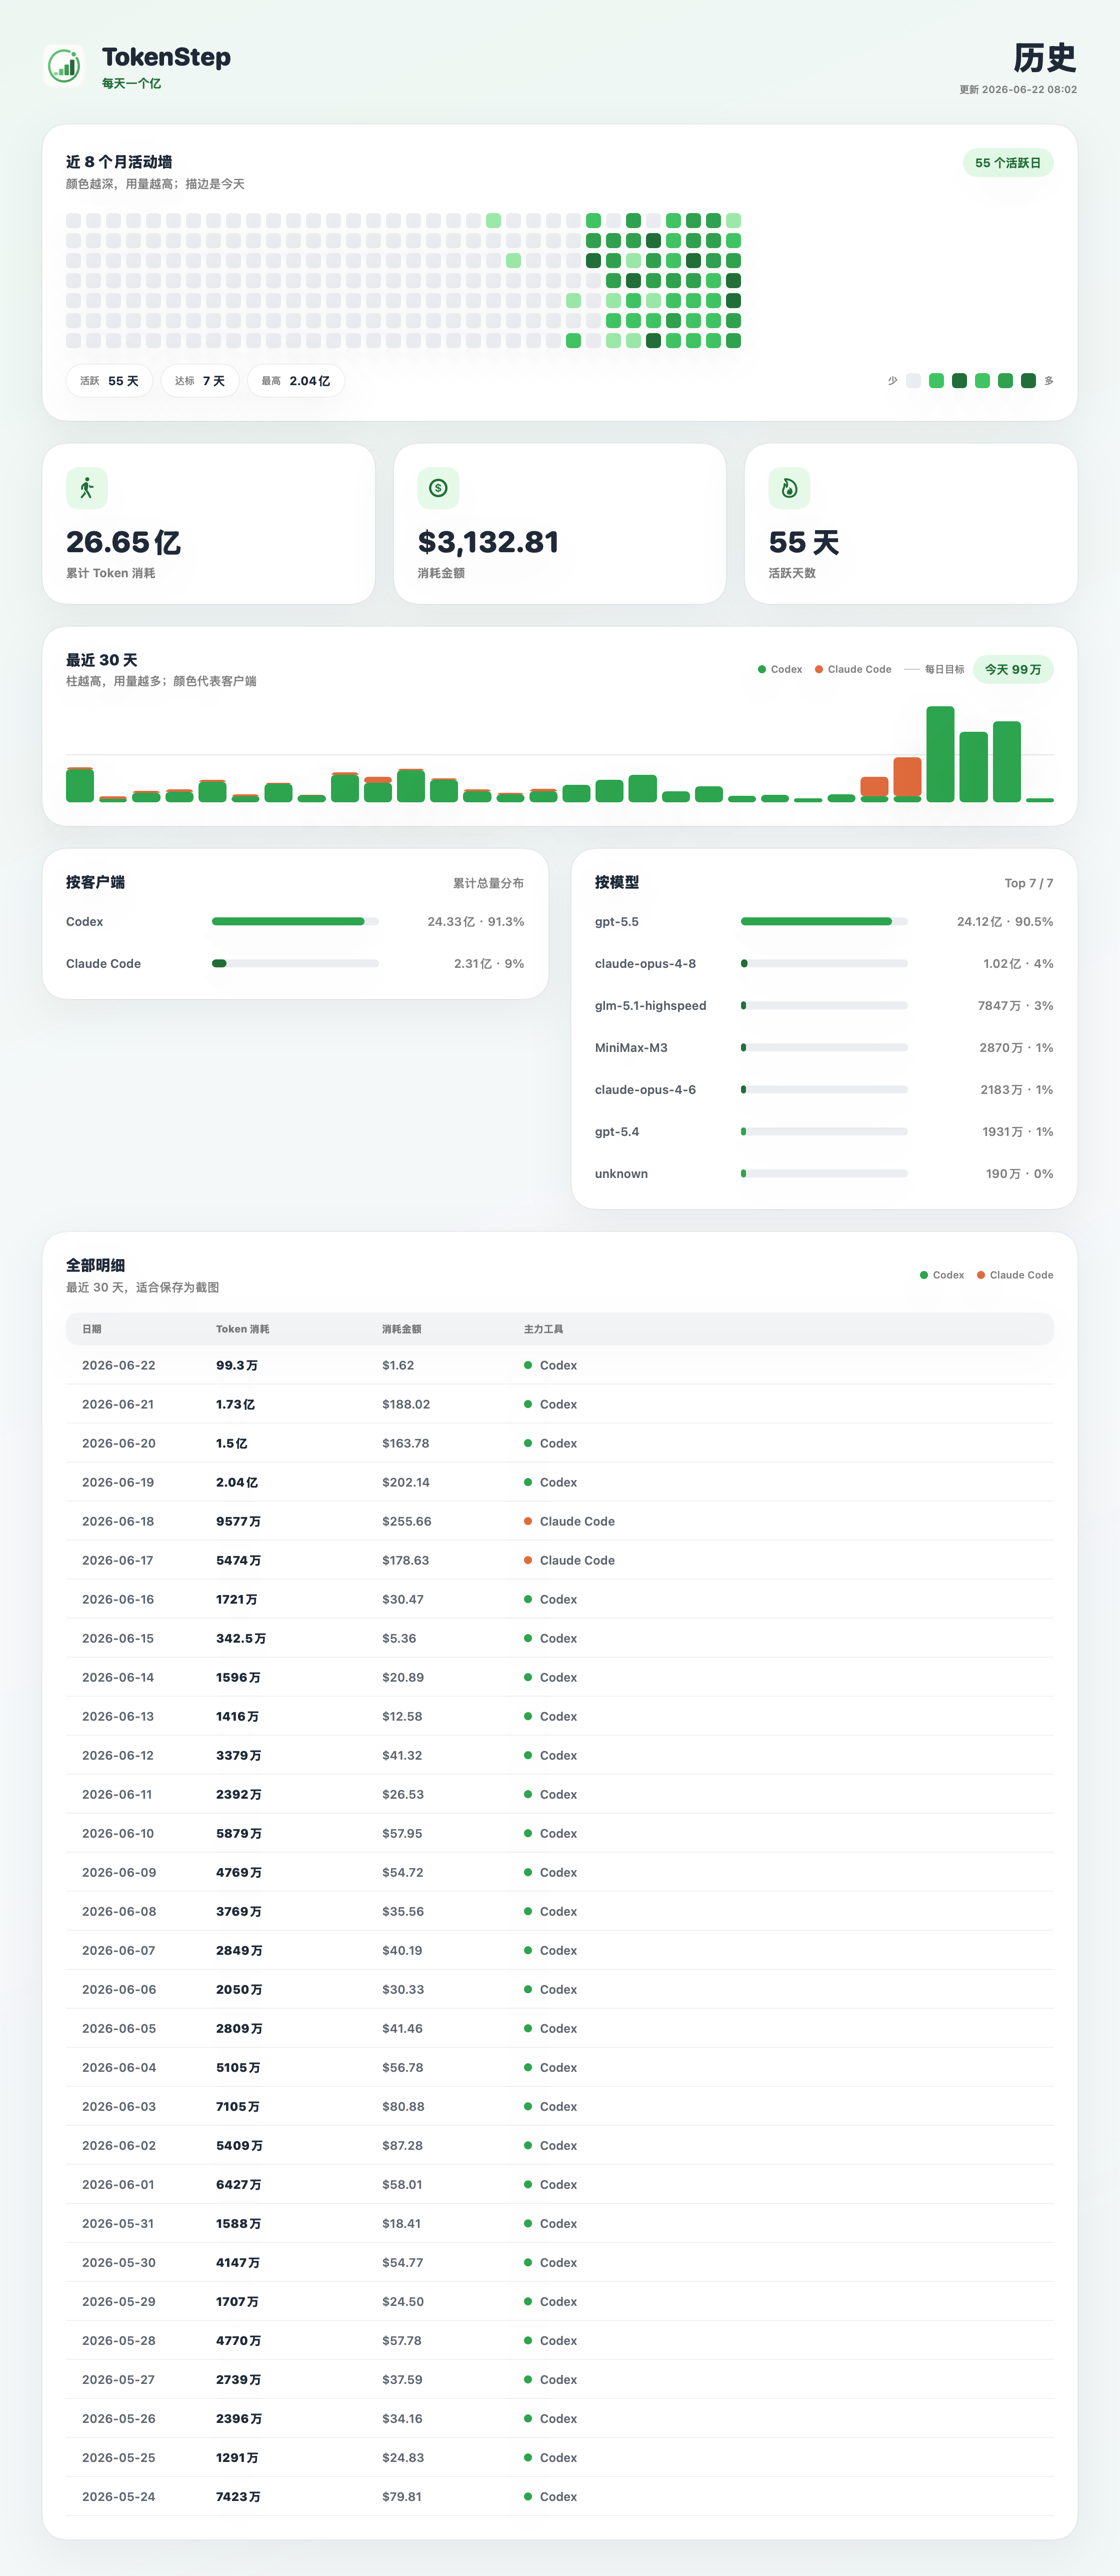1120x2576 pixels.
Task: Click the 55 个活跃日 badge
Action: tap(1008, 163)
